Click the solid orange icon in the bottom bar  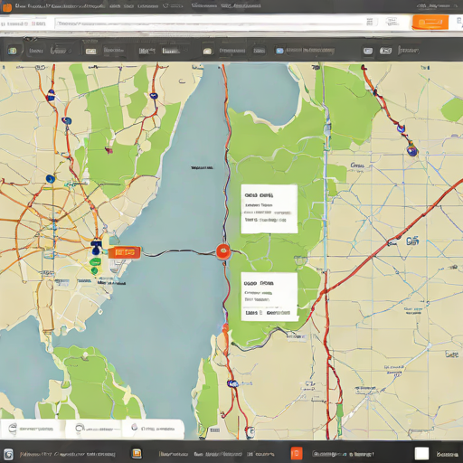[296, 453]
